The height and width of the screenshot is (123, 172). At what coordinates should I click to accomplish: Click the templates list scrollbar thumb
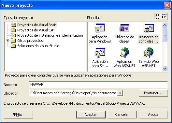165,35
